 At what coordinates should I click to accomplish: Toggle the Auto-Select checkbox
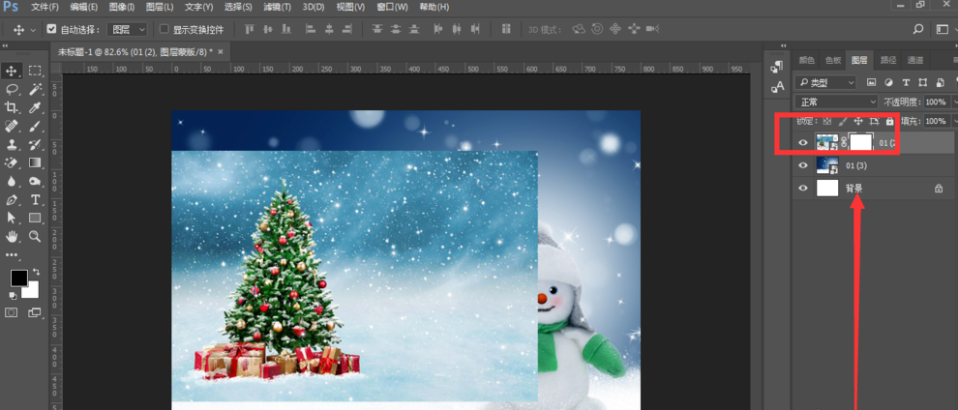[x=52, y=29]
